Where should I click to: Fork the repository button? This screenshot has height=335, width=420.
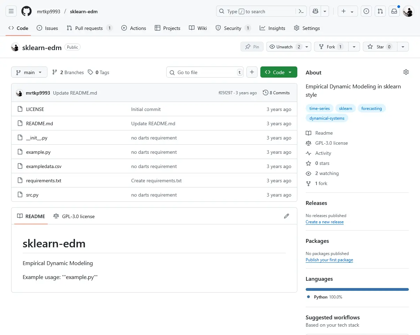coord(331,47)
